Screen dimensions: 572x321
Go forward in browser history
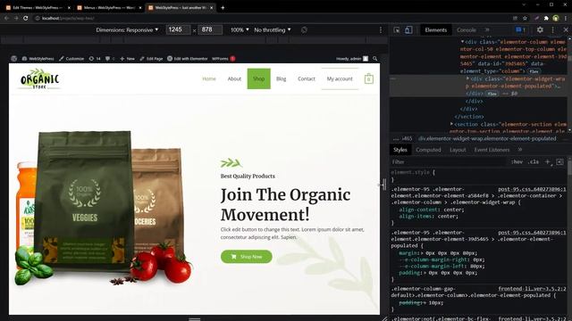point(16,18)
